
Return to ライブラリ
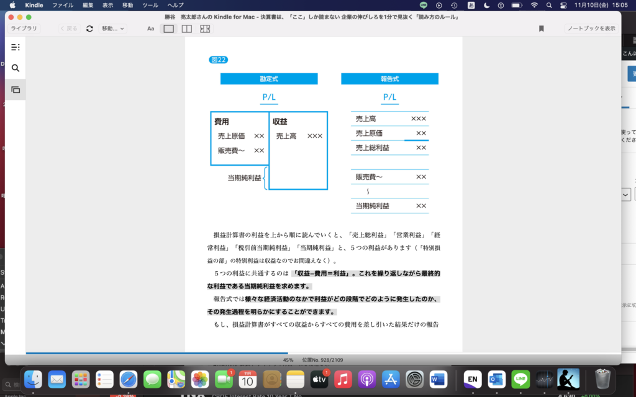click(24, 29)
